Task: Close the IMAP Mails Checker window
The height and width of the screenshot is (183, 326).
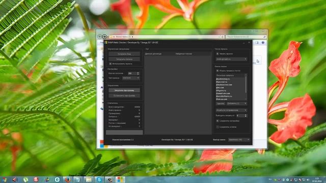Action: (x=249, y=43)
